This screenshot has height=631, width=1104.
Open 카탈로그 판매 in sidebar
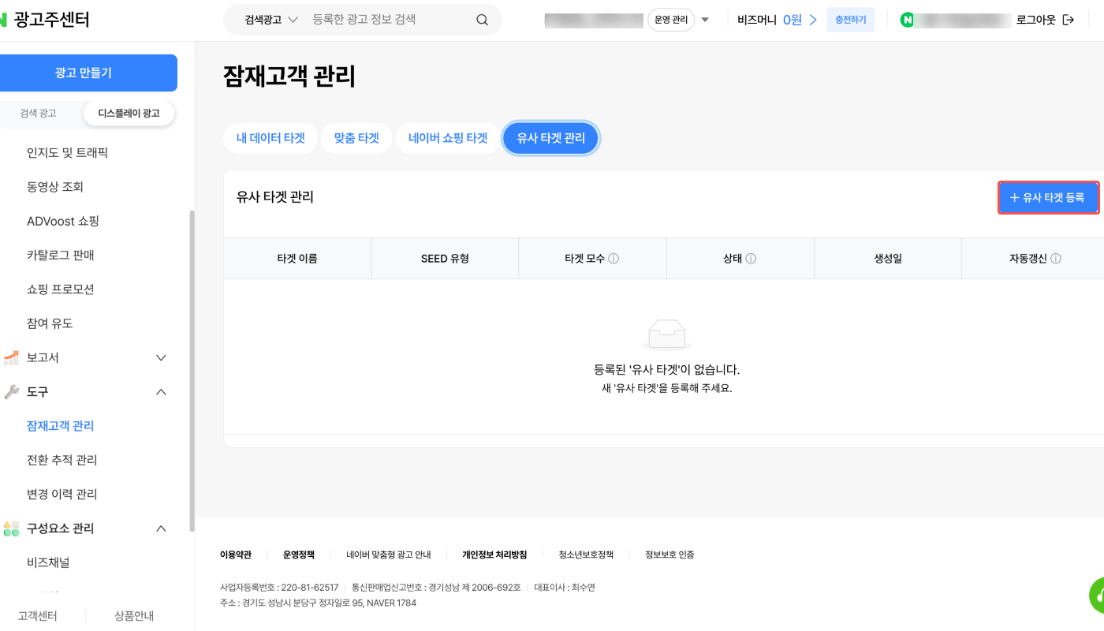tap(61, 256)
